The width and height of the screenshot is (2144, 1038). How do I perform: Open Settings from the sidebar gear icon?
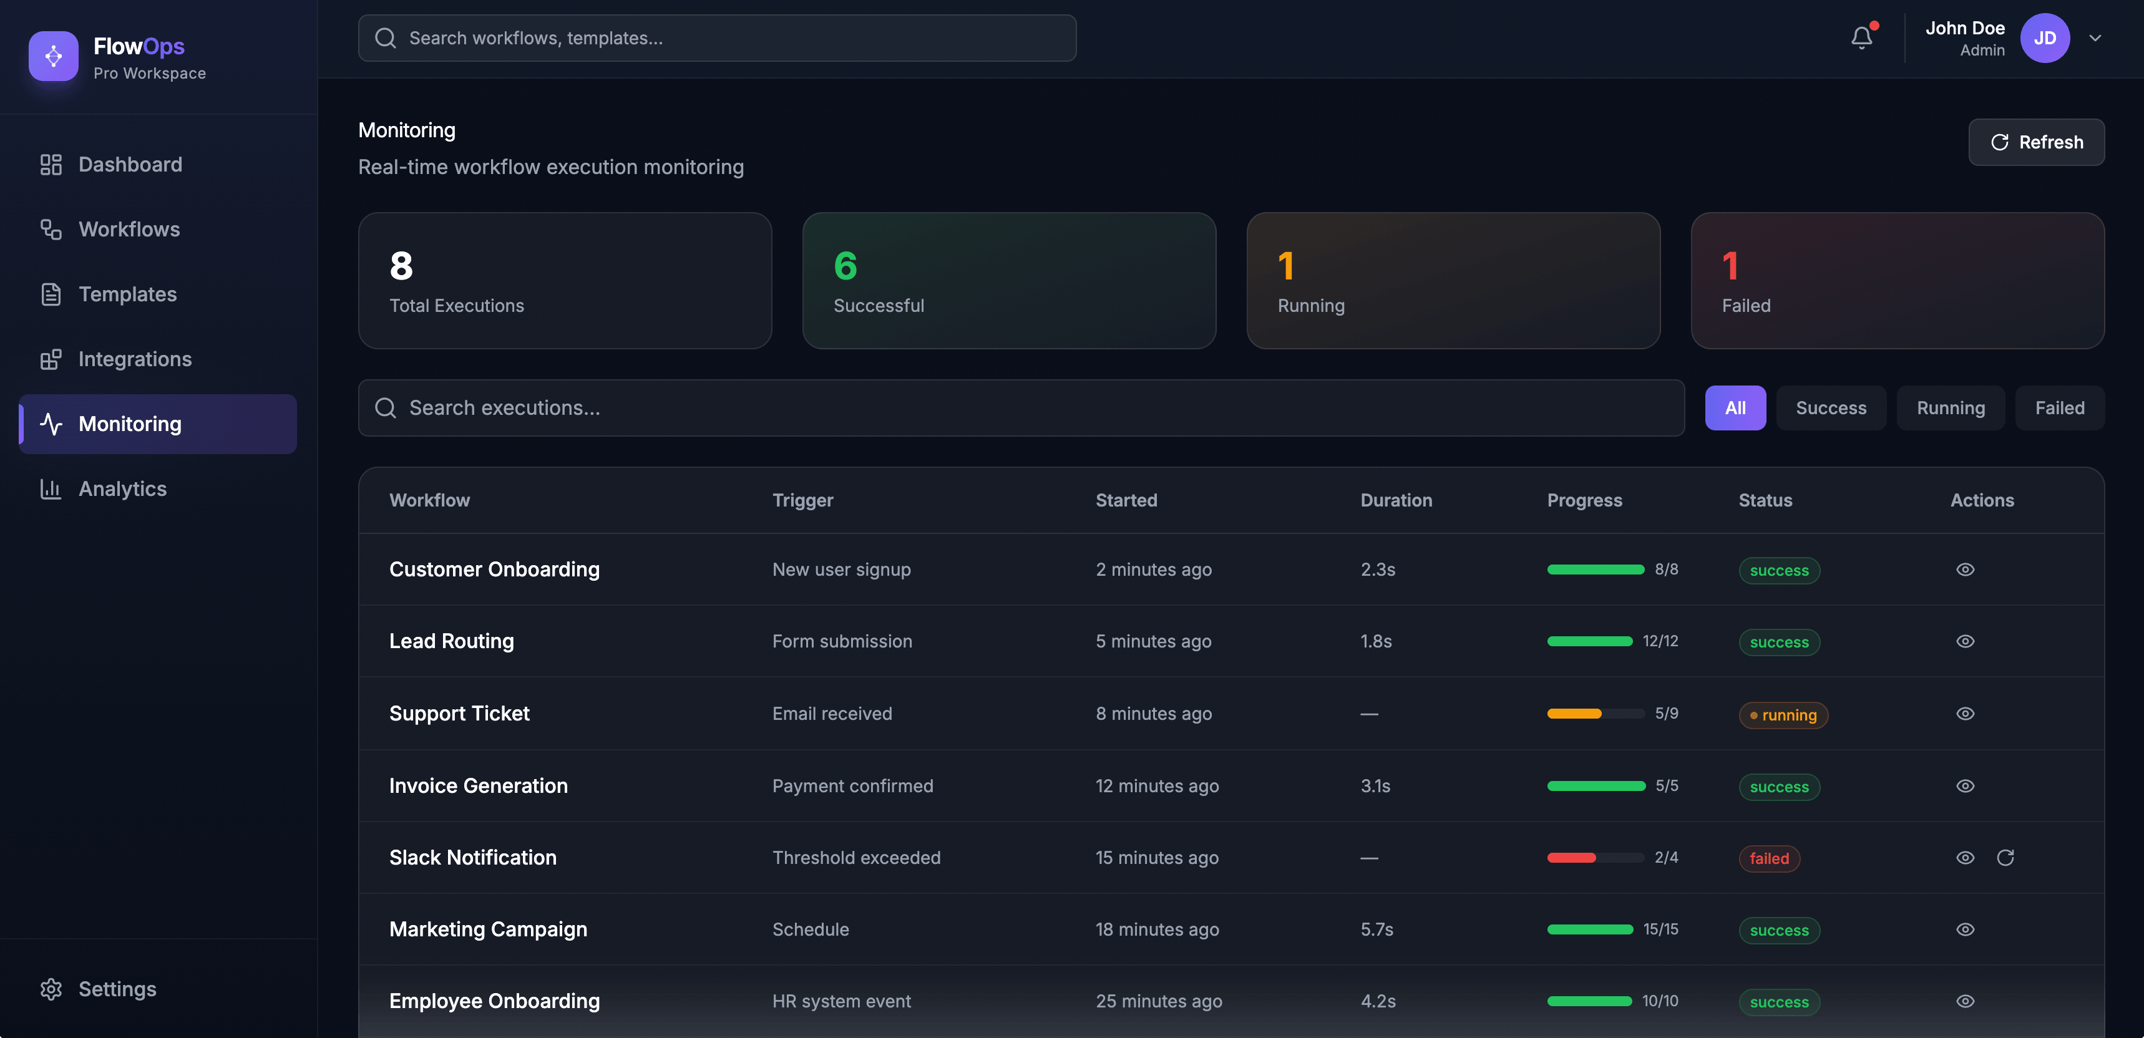[51, 989]
